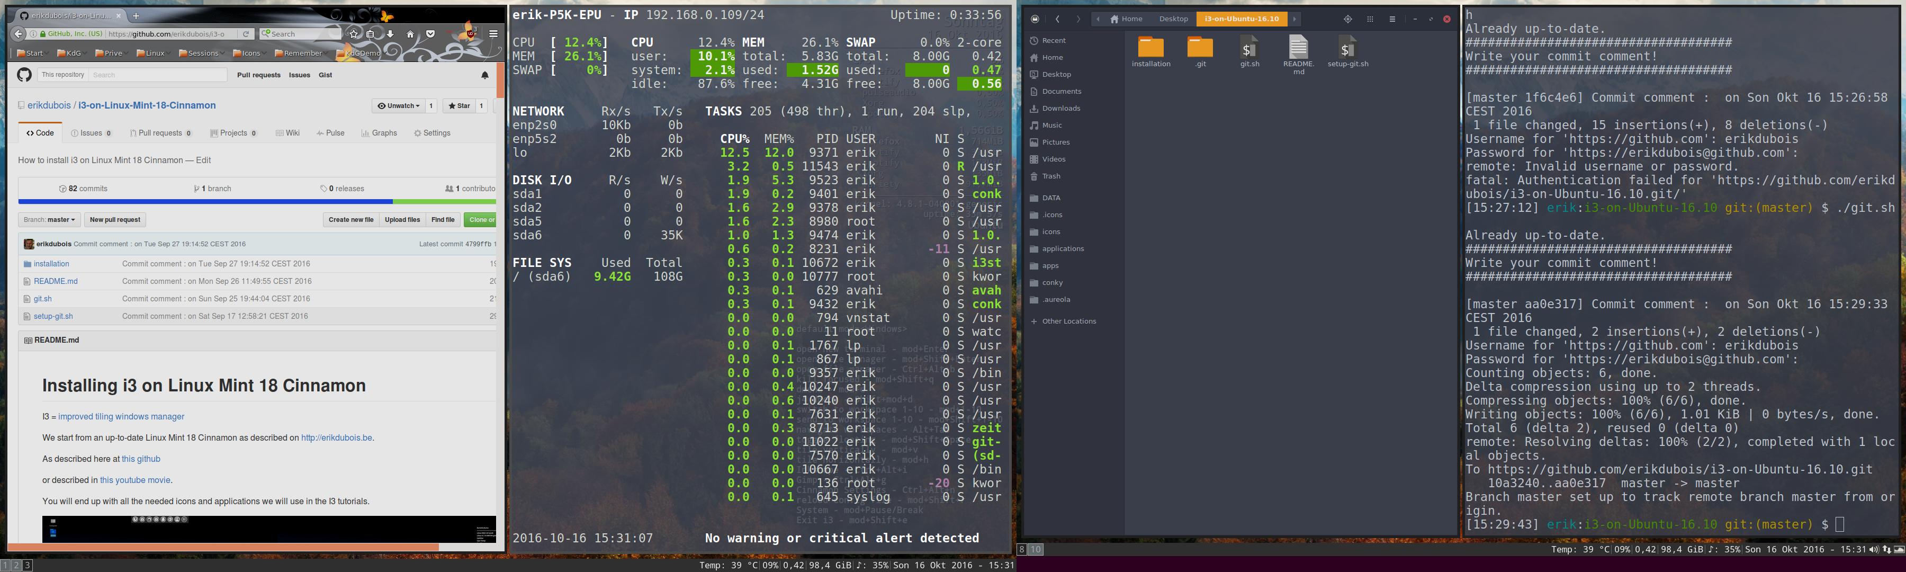Click the Firefox back arrow button
This screenshot has height=572, width=1906.
19,33
